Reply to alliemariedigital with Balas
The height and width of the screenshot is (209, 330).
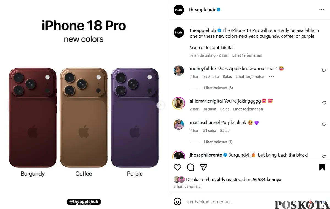(x=225, y=109)
